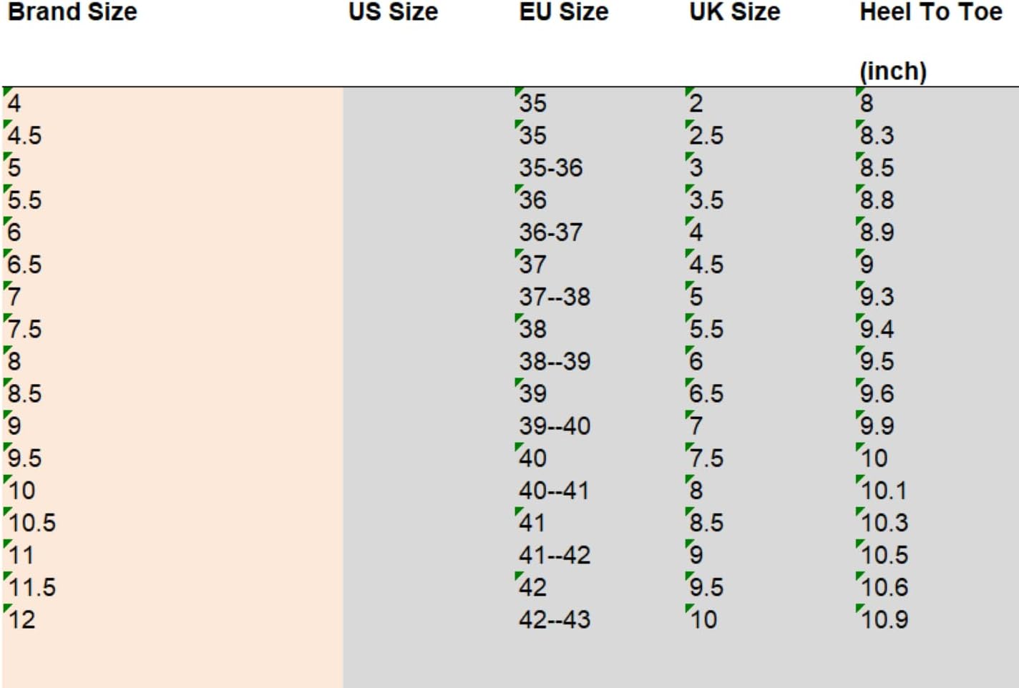Screen dimensions: 1019x688
Task: Select brand size 4.5 cell
Action: [x=25, y=135]
